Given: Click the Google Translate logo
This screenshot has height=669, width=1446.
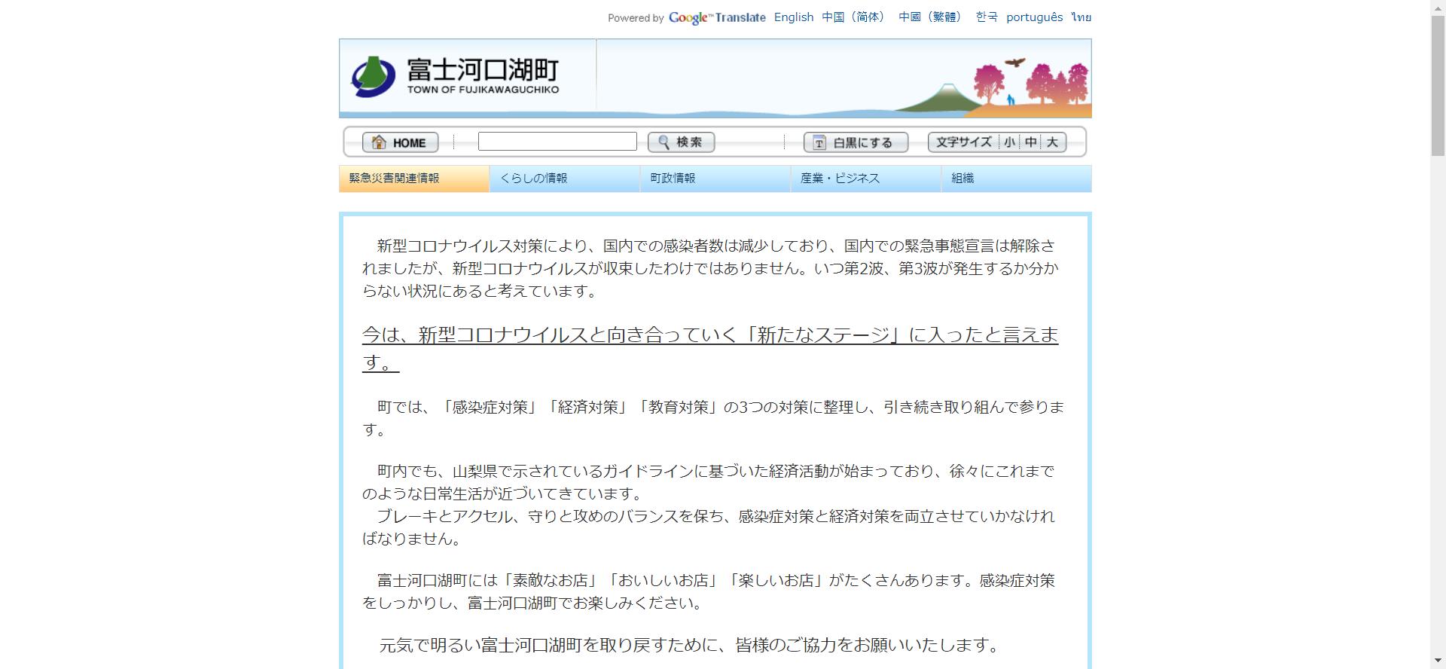Looking at the screenshot, I should pyautogui.click(x=717, y=18).
